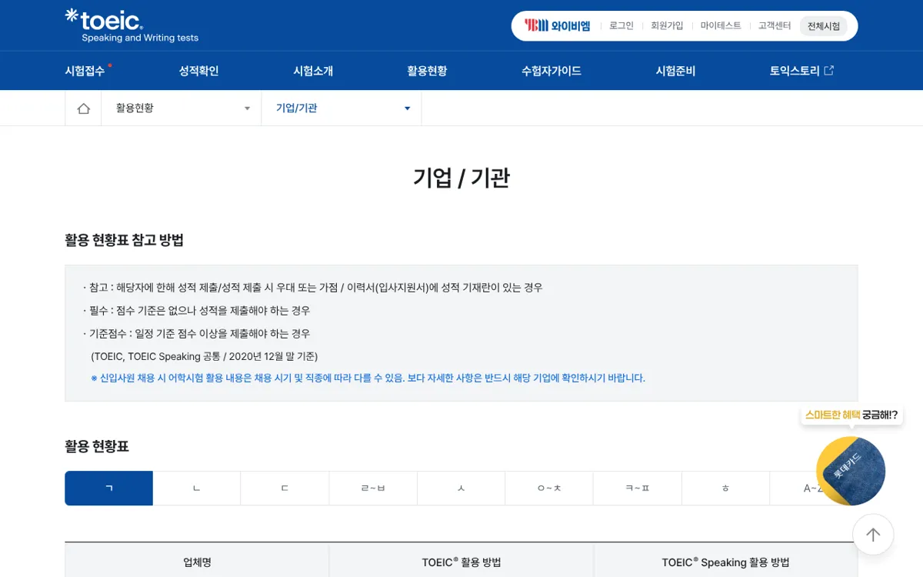Click the 업체명 column header

(x=197, y=562)
